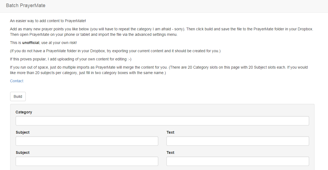The image size is (328, 170).
Task: Focus the second row's Subject input field
Action: click(87, 161)
